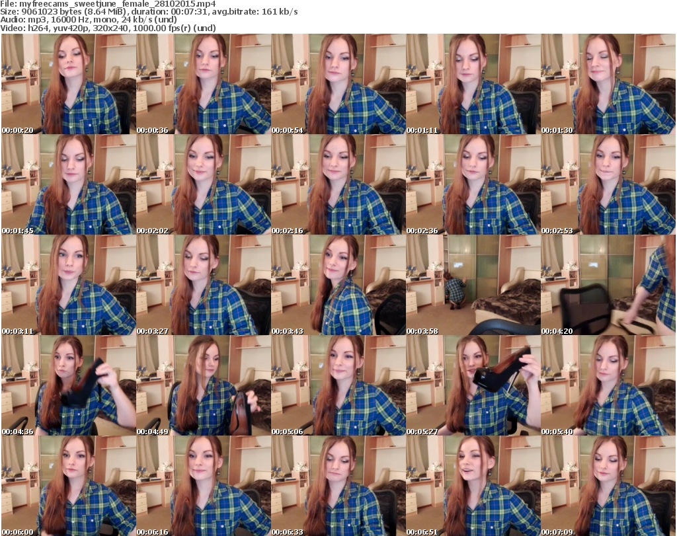677x536 pixels.
Task: Select the thumbnail stamped 00:00:20
Action: [68, 84]
